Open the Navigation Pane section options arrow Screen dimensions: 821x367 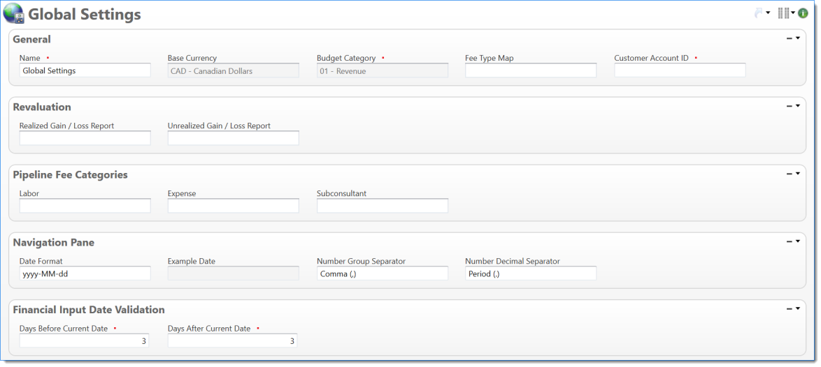point(798,242)
